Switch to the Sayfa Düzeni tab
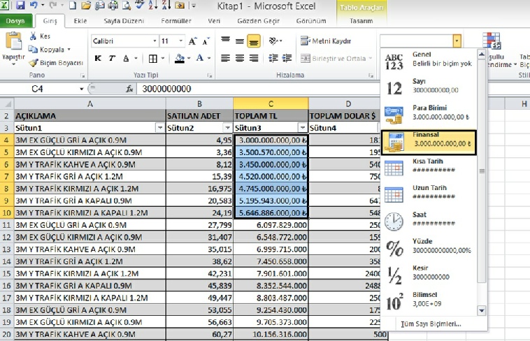The height and width of the screenshot is (341, 530). [x=124, y=21]
